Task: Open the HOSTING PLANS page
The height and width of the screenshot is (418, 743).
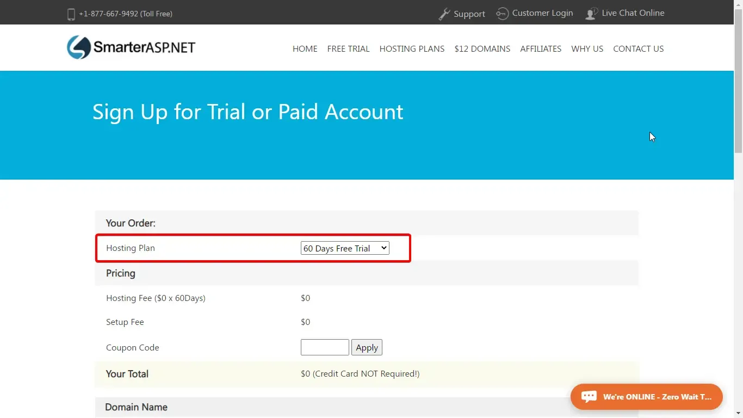Action: tap(412, 48)
